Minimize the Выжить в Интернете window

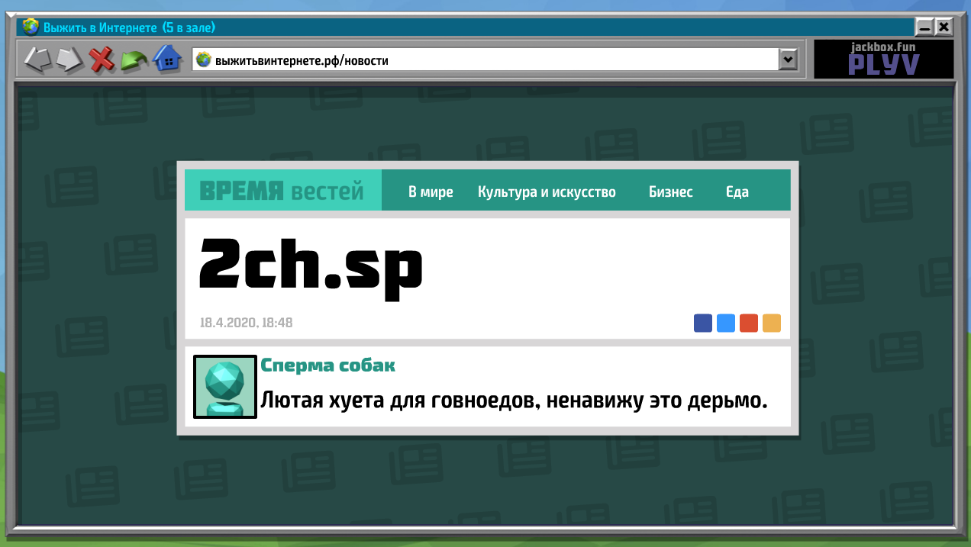pyautogui.click(x=925, y=27)
